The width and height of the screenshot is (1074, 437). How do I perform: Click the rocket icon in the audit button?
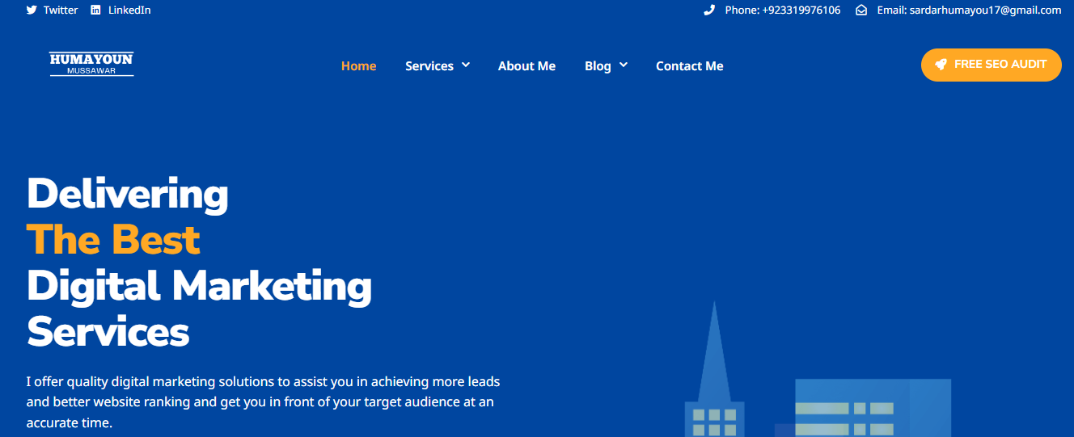941,65
